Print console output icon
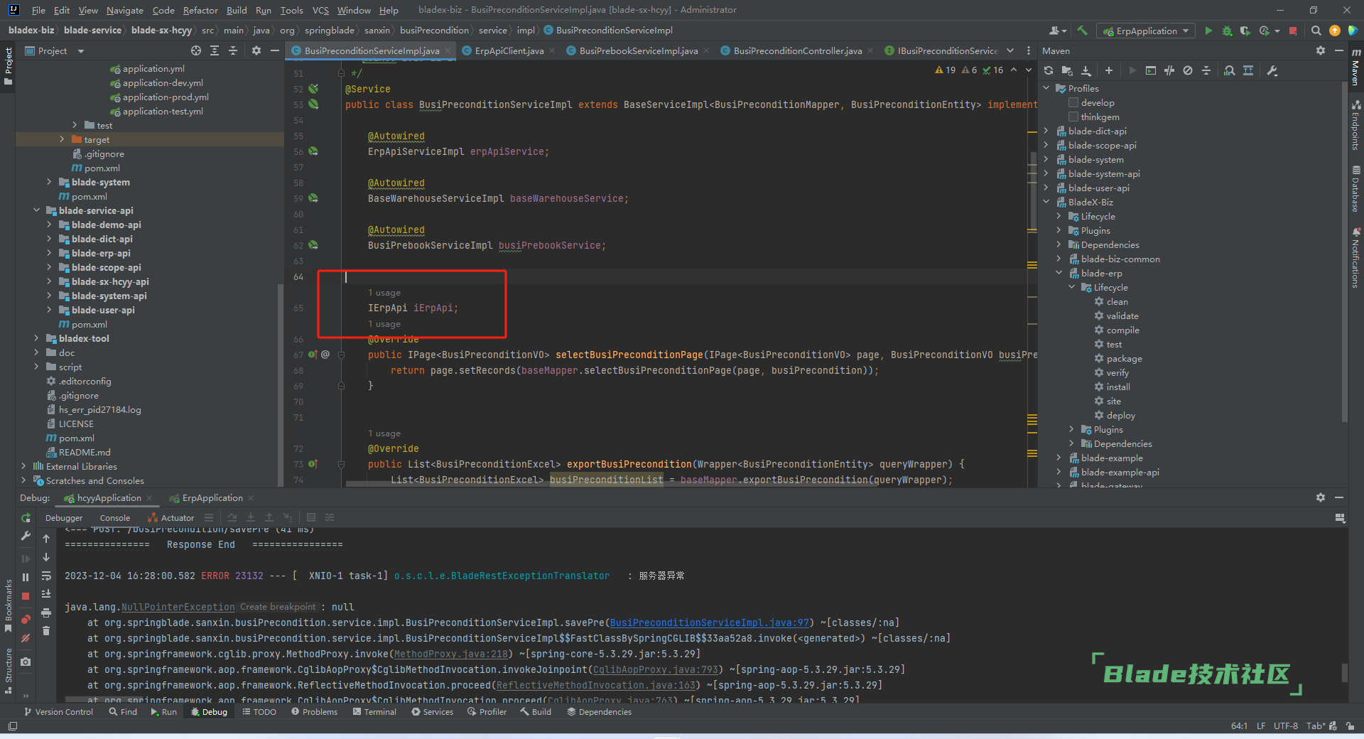The width and height of the screenshot is (1364, 739). [x=46, y=612]
